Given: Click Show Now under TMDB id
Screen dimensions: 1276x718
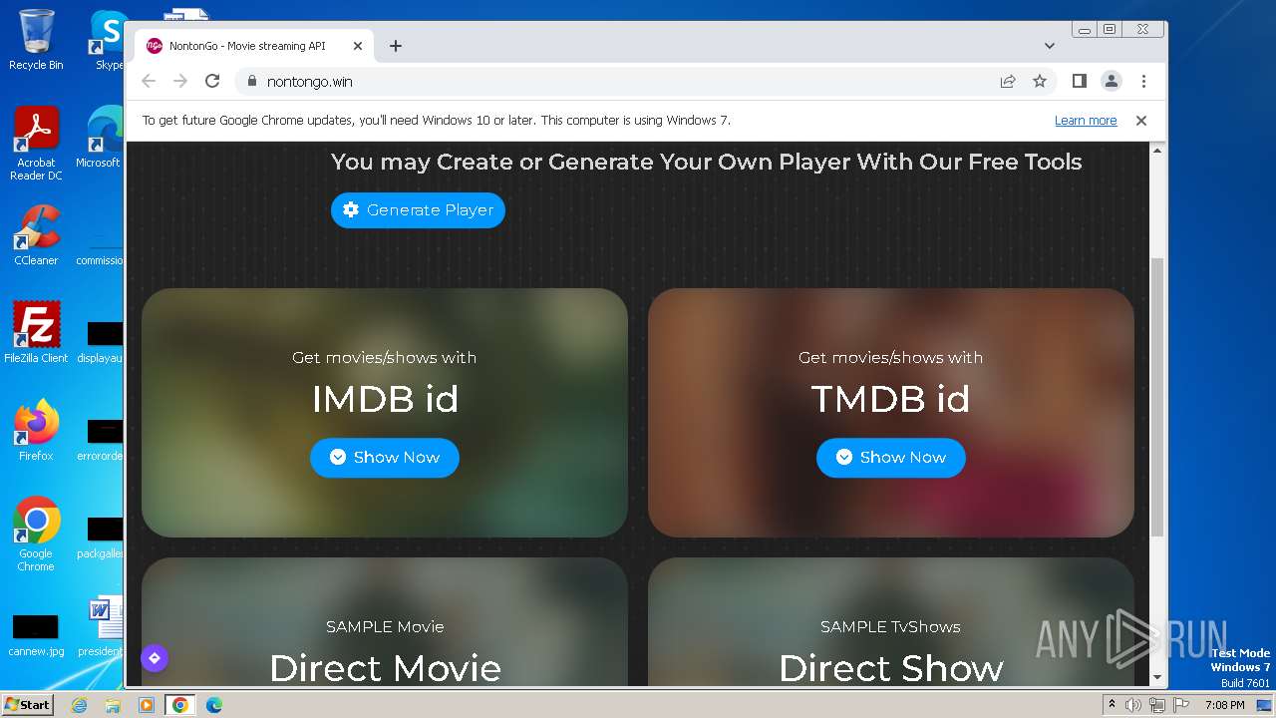Looking at the screenshot, I should [x=891, y=457].
